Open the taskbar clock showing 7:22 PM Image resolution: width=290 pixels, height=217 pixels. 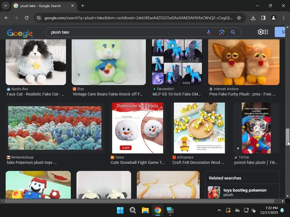click(x=269, y=210)
